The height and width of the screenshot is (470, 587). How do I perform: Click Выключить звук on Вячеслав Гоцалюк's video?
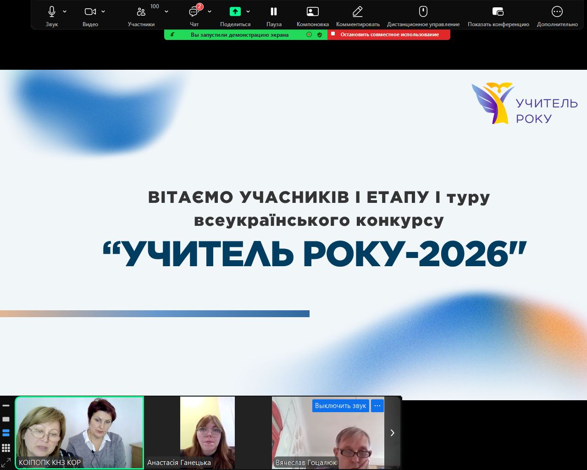click(340, 406)
